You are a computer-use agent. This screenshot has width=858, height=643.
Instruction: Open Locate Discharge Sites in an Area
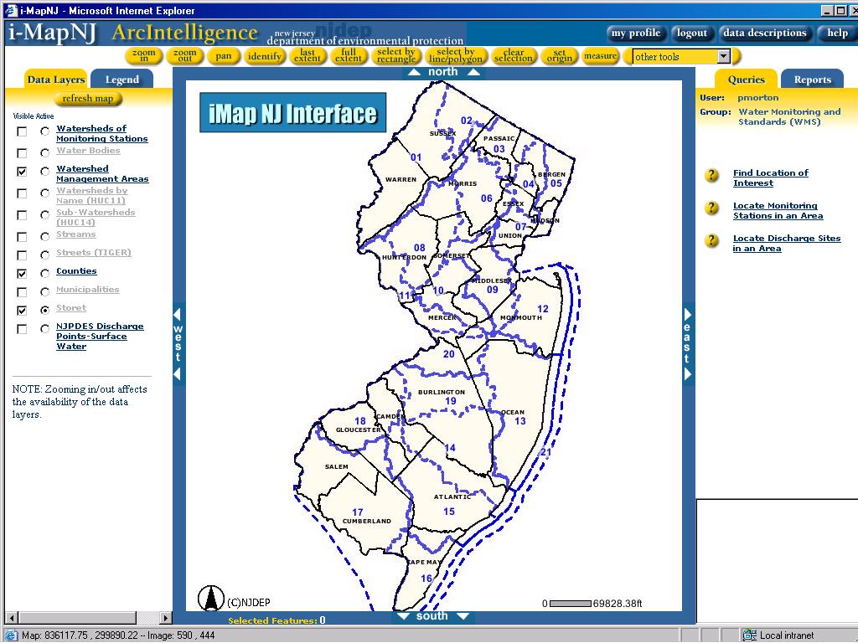point(786,244)
